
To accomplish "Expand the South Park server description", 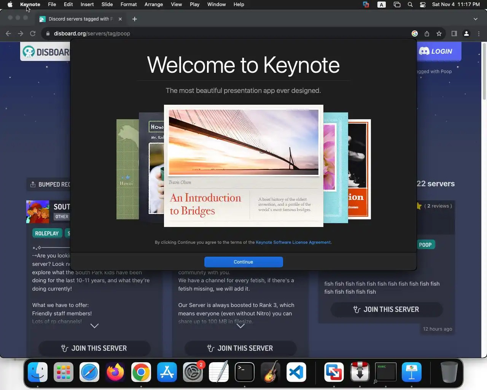I will [94, 326].
